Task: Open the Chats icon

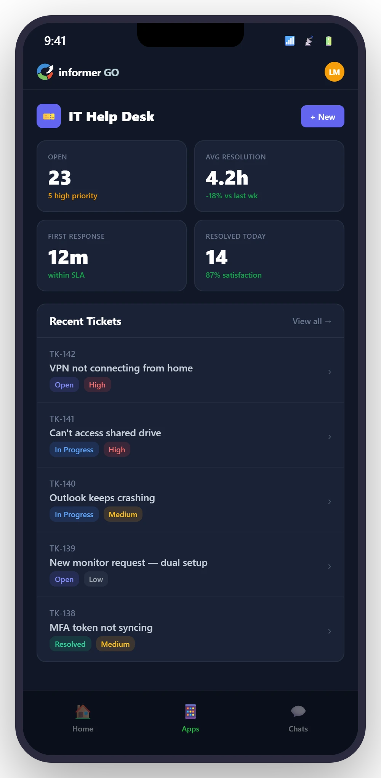Action: coord(298,710)
